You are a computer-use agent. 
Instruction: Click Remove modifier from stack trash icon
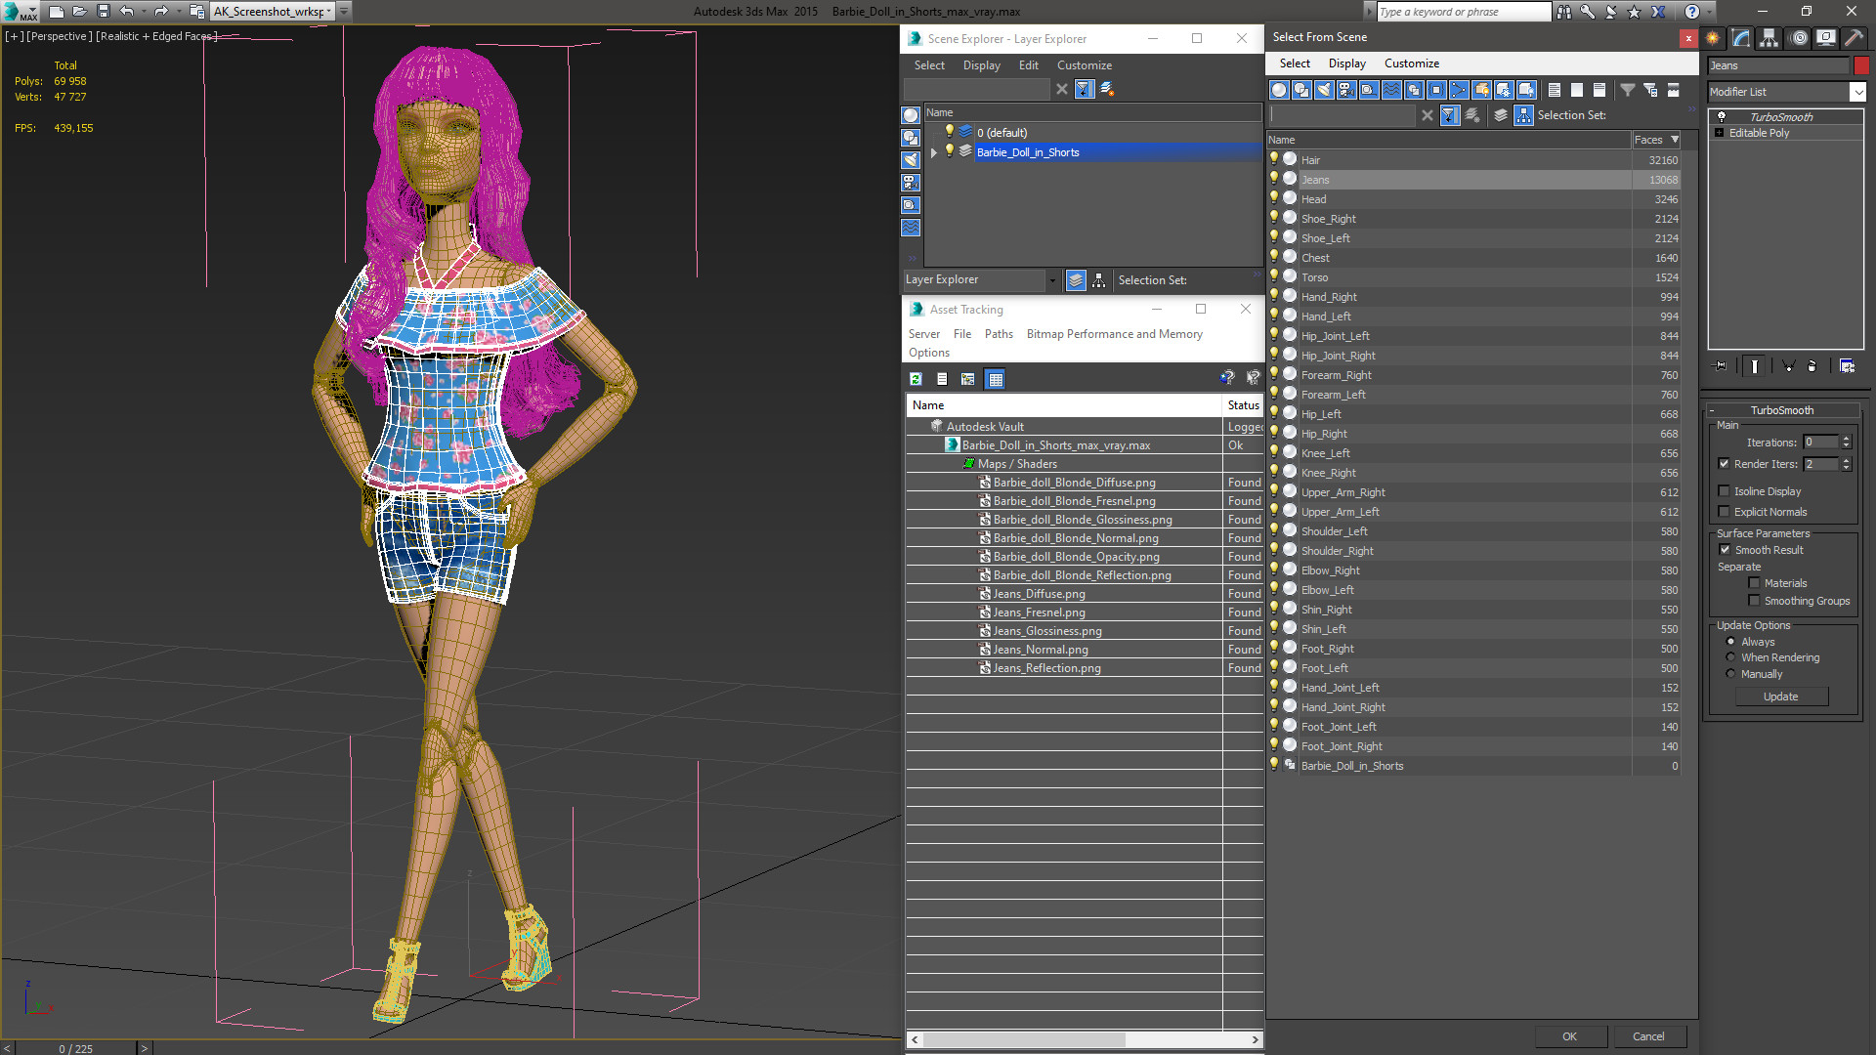[1812, 366]
